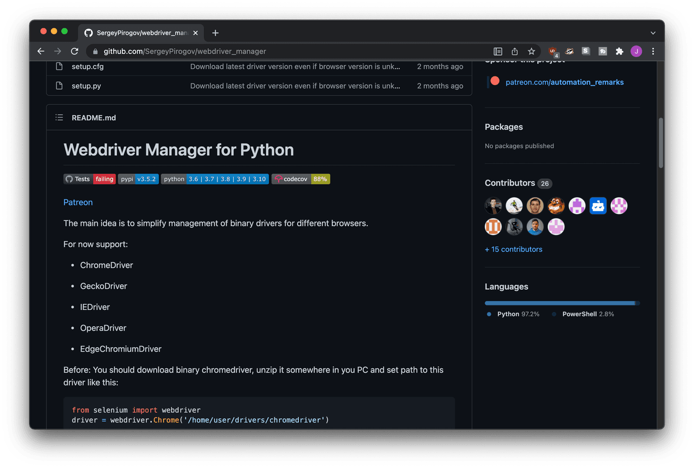Close the webdriver_manager tab

pos(195,33)
